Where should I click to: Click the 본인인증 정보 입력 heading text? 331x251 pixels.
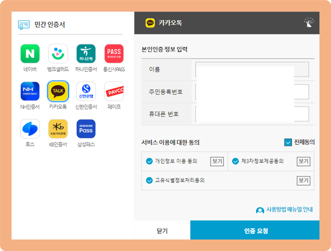click(x=165, y=49)
